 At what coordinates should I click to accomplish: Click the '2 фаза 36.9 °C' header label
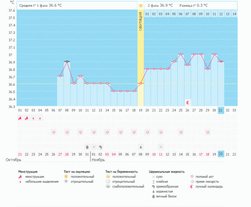click(159, 5)
